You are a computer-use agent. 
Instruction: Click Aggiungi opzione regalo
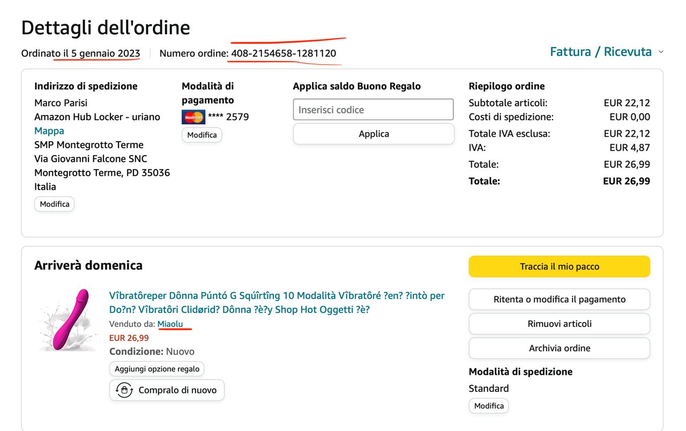pyautogui.click(x=156, y=369)
